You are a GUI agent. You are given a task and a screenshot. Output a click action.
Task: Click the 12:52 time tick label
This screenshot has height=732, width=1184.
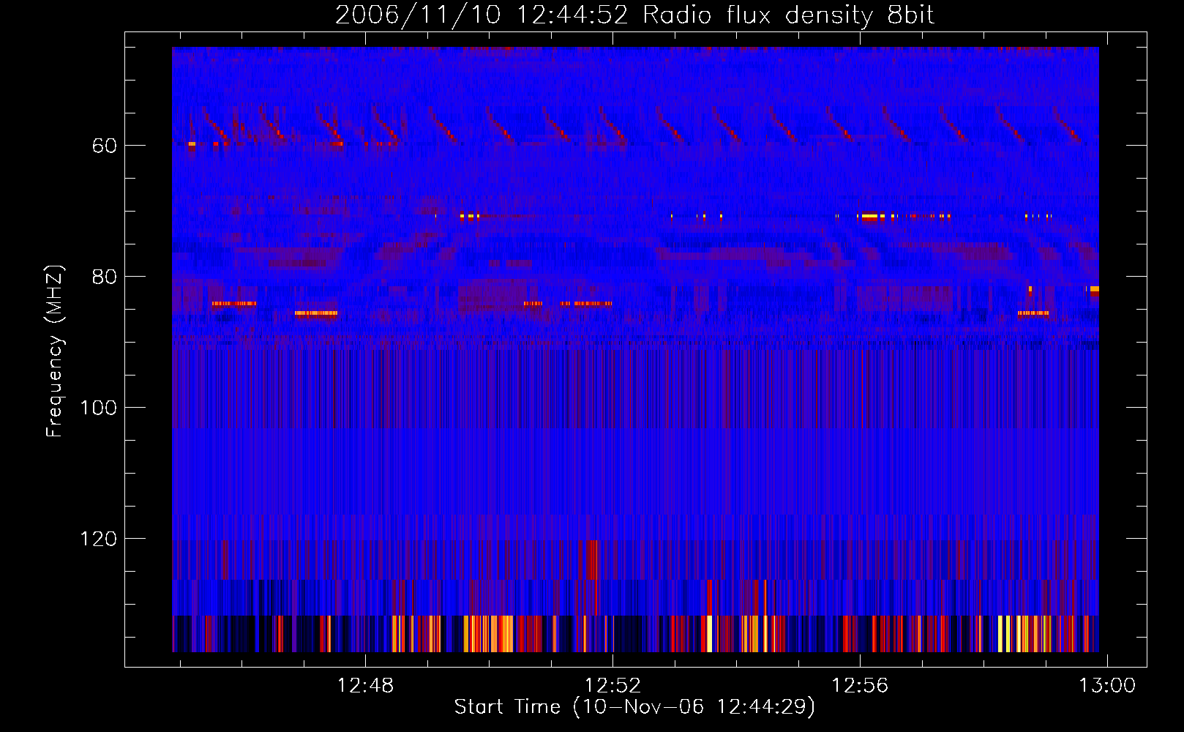[612, 686]
